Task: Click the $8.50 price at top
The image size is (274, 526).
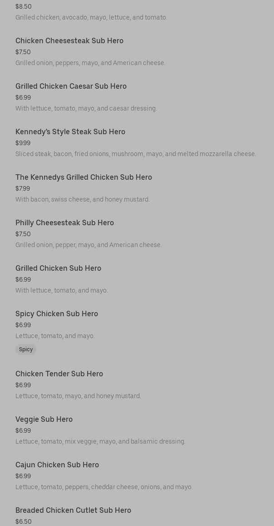Action: 24,7
